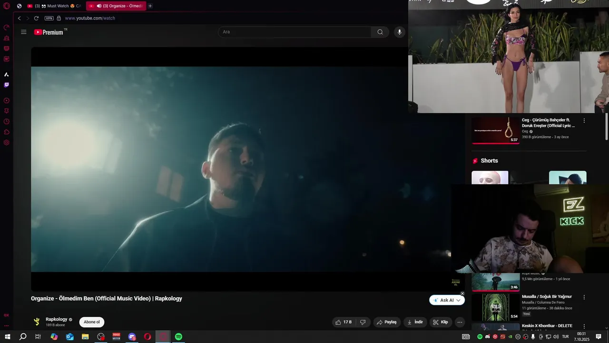The height and width of the screenshot is (343, 609).
Task: Open Keskin X Khontkar - DELETE video
Action: pyautogui.click(x=547, y=326)
